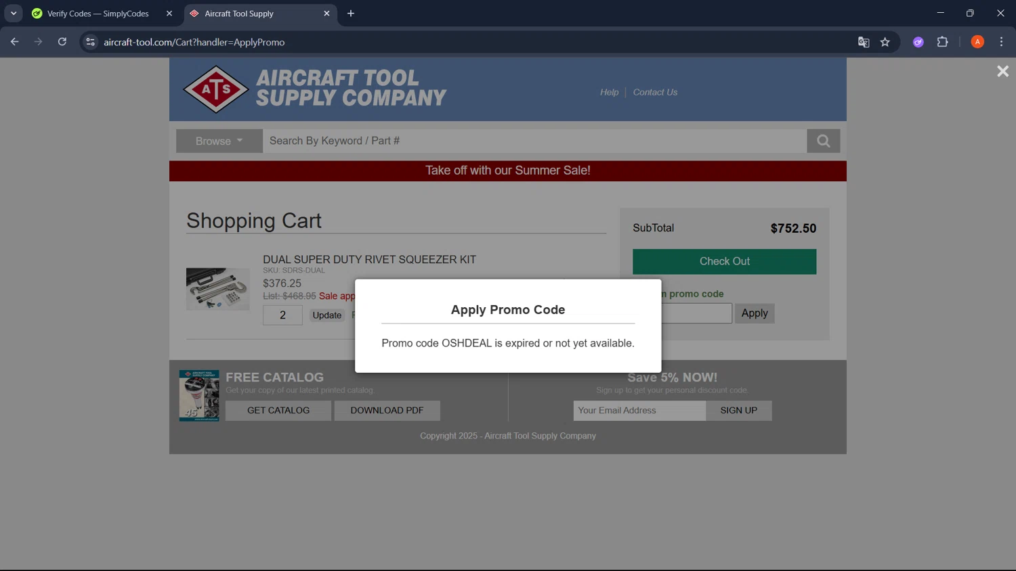This screenshot has height=571, width=1016.
Task: Go forward in browser history
Action: tap(38, 42)
